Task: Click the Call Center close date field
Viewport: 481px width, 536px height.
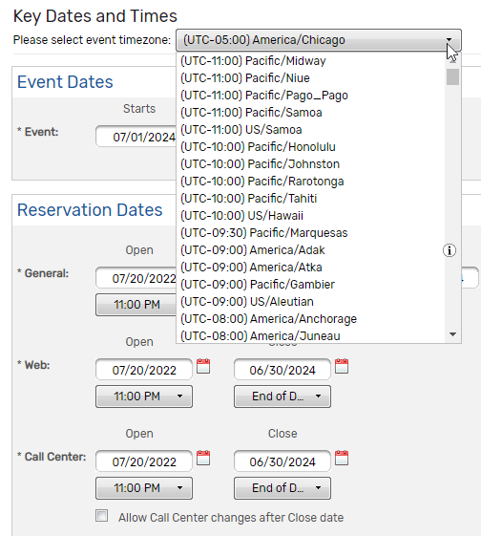Action: tap(282, 461)
